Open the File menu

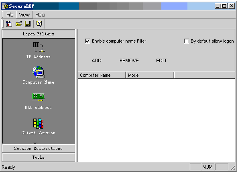[x=10, y=15]
